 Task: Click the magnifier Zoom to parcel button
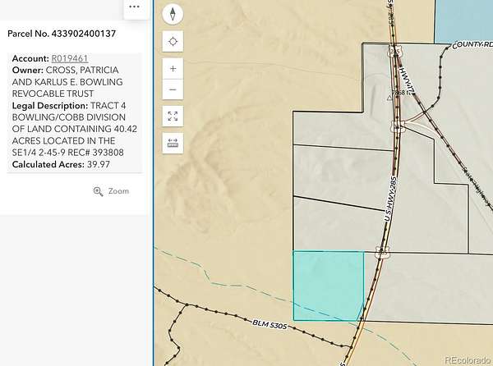click(x=111, y=191)
